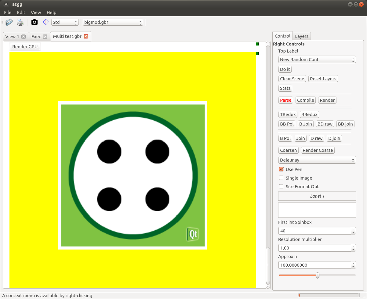This screenshot has height=299, width=367.
Task: Close the Multi test.gbr tab
Action: [86, 36]
